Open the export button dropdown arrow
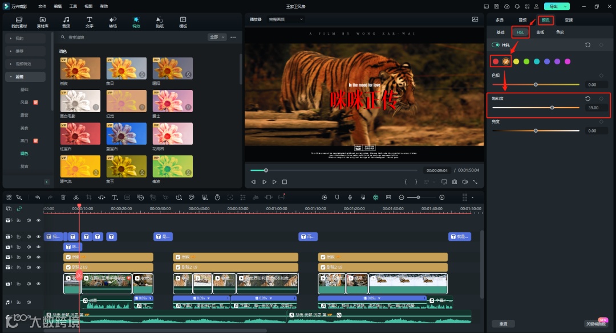The width and height of the screenshot is (616, 333). pos(565,6)
